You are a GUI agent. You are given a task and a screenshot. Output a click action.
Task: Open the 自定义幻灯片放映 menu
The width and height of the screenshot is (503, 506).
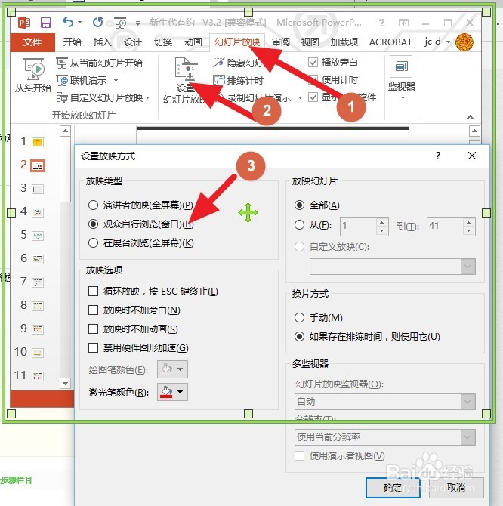(x=103, y=97)
